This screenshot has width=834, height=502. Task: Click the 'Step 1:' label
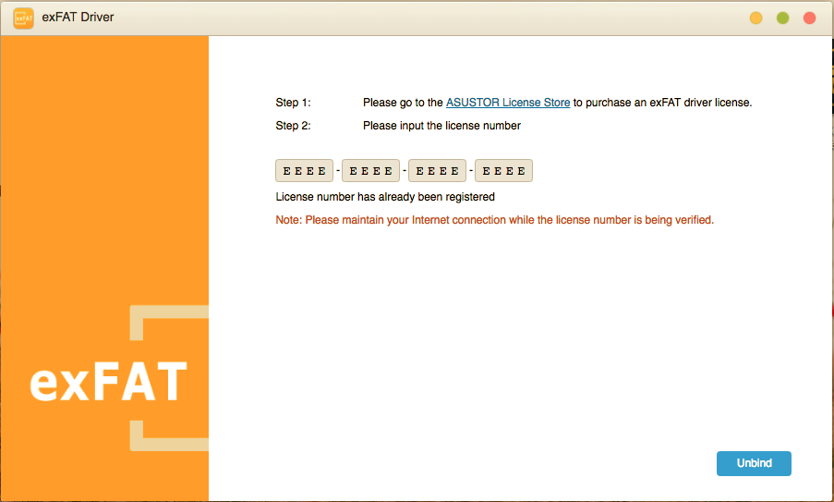click(x=293, y=103)
